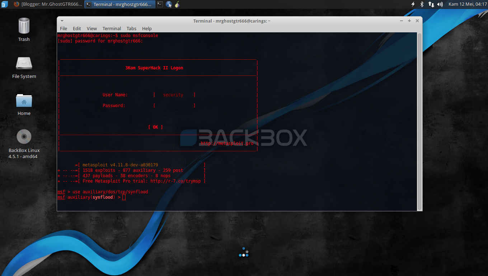Open Bluetooth settings from the system tray
Screen dimensions: 488x276
(422, 4)
